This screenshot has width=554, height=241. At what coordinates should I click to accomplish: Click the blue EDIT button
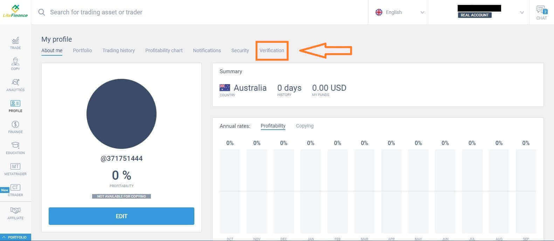click(121, 216)
